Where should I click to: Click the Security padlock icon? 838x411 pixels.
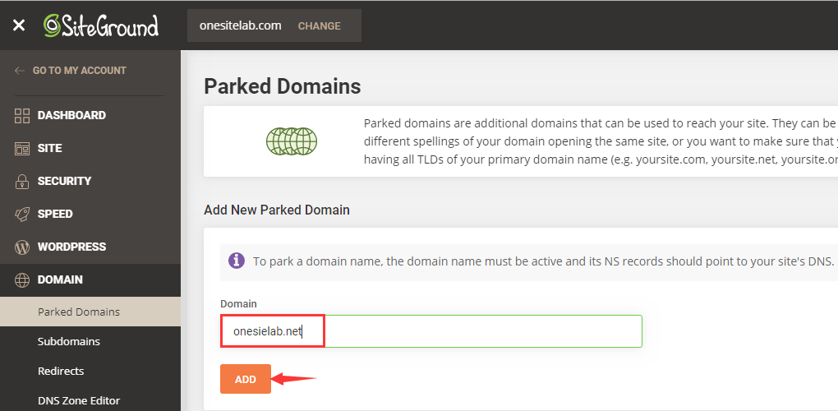pos(22,181)
